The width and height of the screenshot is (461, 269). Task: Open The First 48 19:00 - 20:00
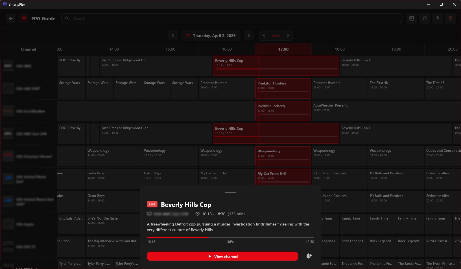396,88
